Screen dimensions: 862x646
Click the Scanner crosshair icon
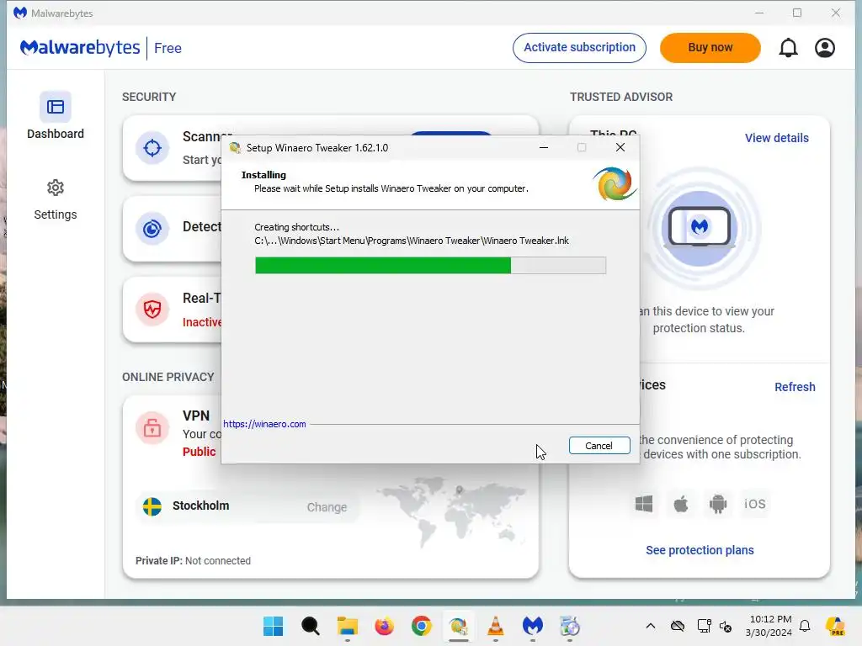[152, 148]
